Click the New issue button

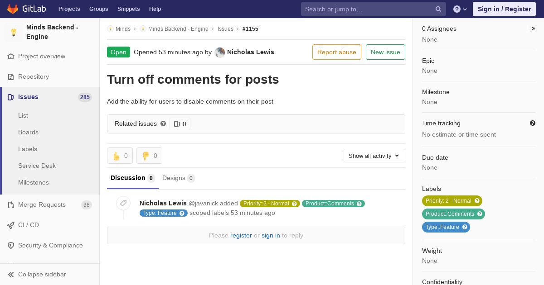point(385,52)
